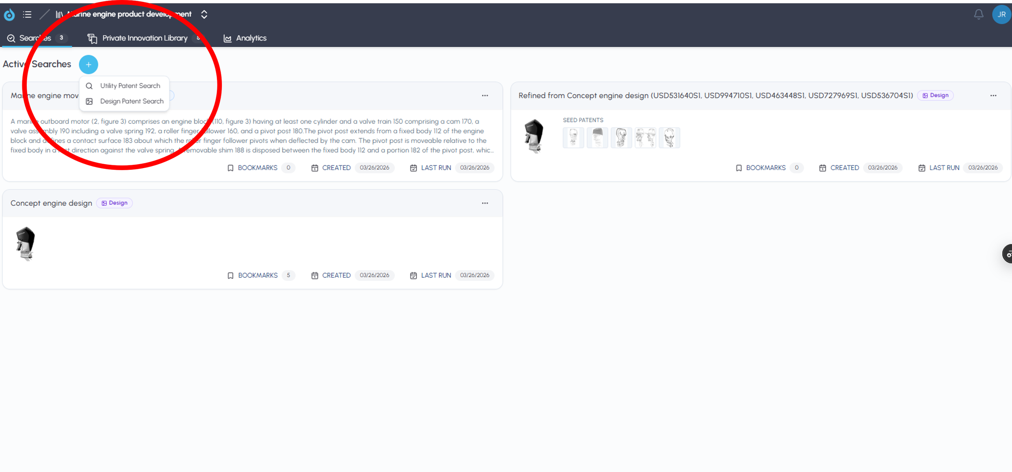The height and width of the screenshot is (472, 1012).
Task: Click Design tag on Refined search card
Action: tap(935, 95)
